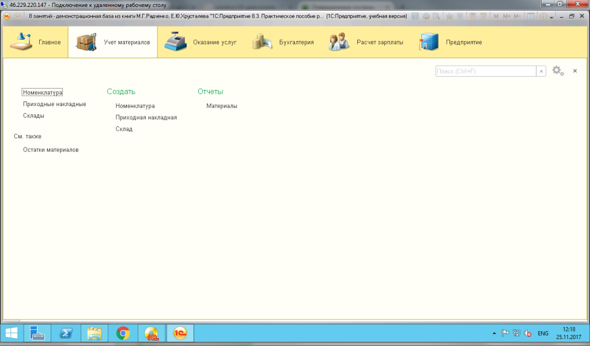Click the favorites page star toolbar icon
The image size is (590, 346).
pyautogui.click(x=460, y=16)
